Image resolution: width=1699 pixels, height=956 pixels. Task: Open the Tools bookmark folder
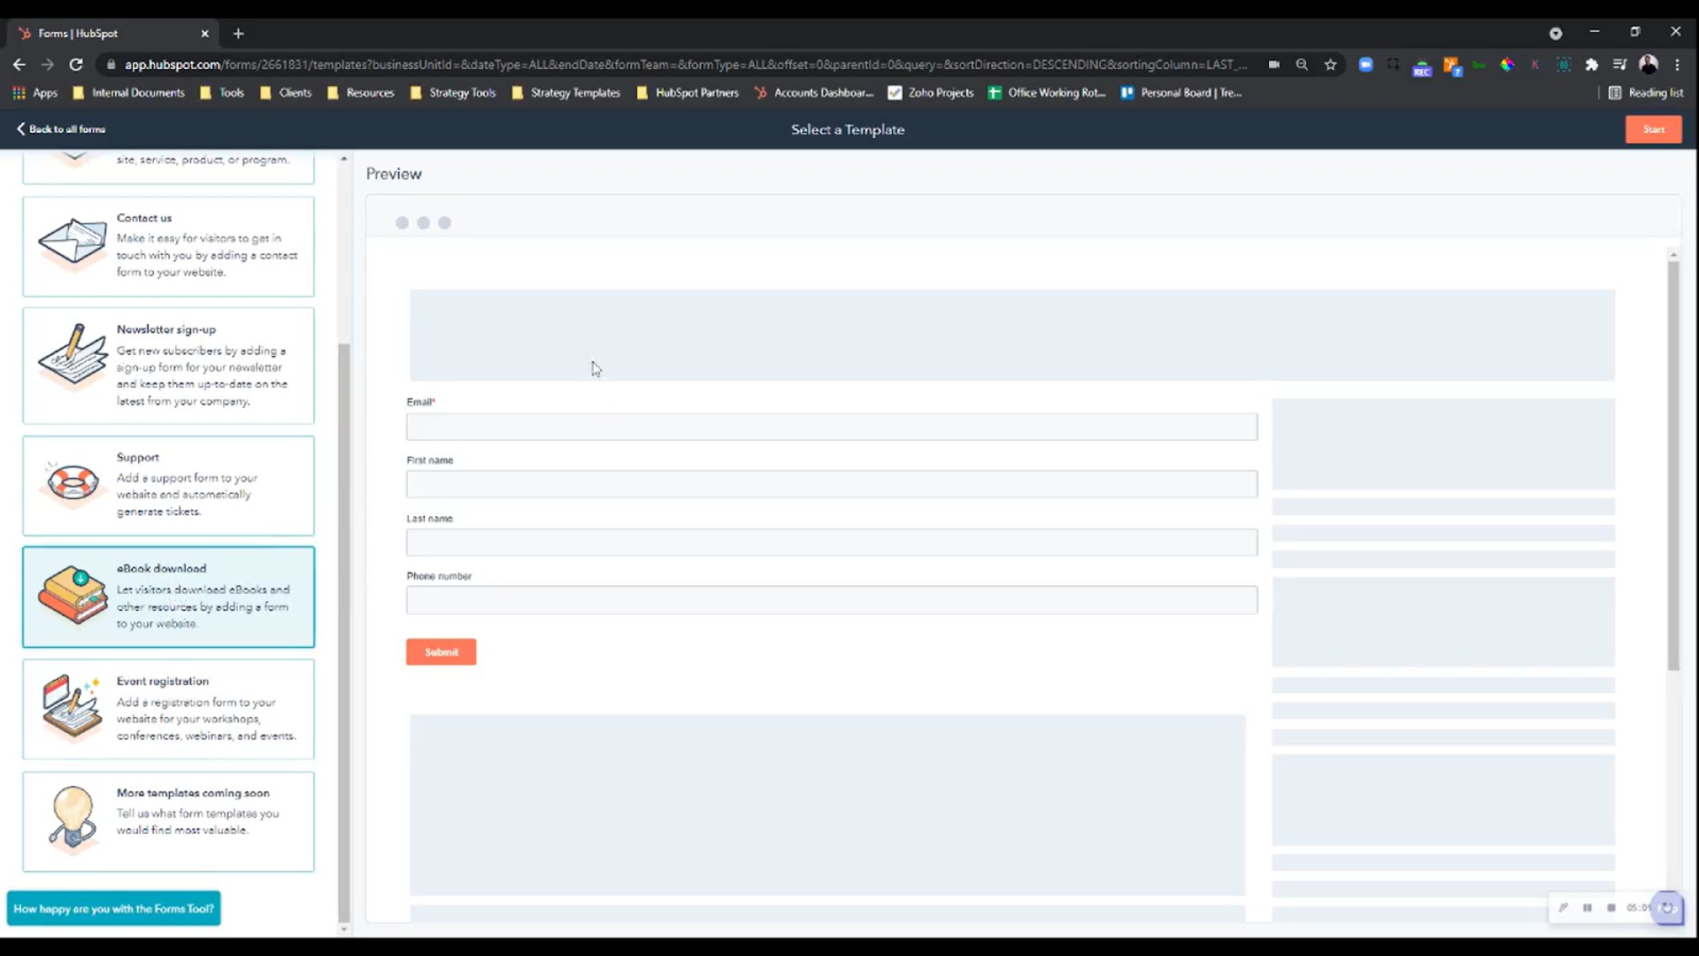click(x=222, y=93)
